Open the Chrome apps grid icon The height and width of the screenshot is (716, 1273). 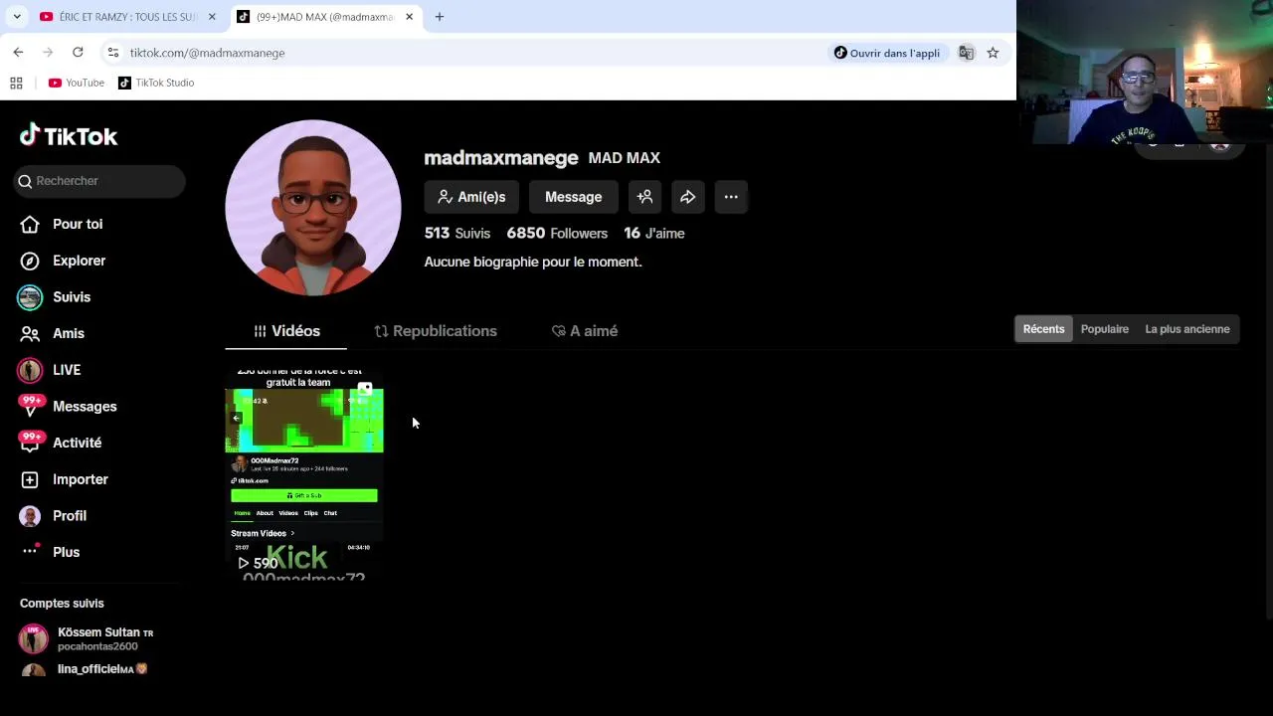tap(16, 83)
